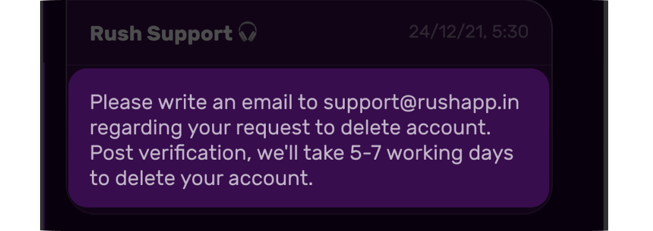Click the dark strip left of the message card
The height and width of the screenshot is (231, 653).
click(54, 125)
